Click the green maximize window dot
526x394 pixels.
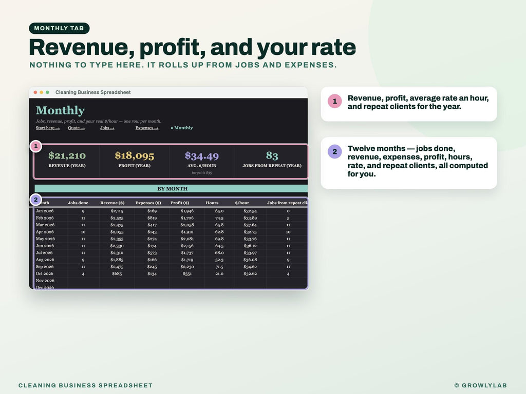point(47,92)
